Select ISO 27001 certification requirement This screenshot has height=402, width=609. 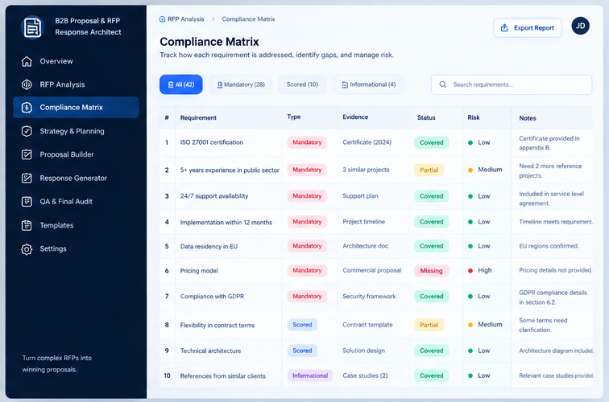(x=212, y=142)
